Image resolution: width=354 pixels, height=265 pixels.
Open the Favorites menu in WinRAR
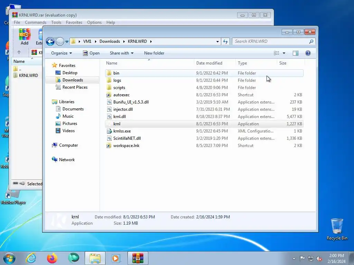point(74,22)
